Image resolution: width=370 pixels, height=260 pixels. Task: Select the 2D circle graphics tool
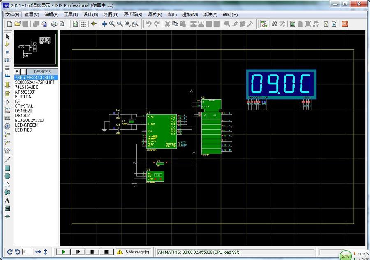point(7,176)
